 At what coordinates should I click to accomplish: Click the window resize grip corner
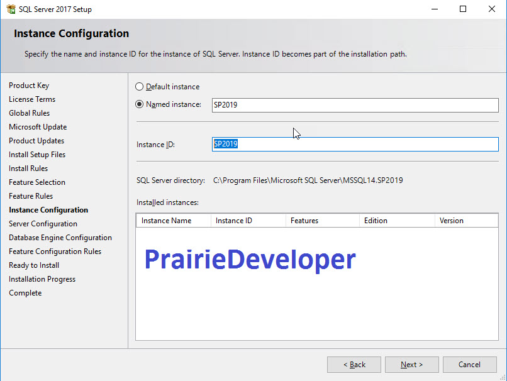coord(503,377)
